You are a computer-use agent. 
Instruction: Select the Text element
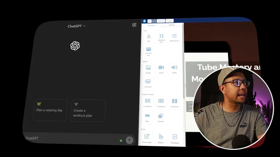click(x=148, y=38)
